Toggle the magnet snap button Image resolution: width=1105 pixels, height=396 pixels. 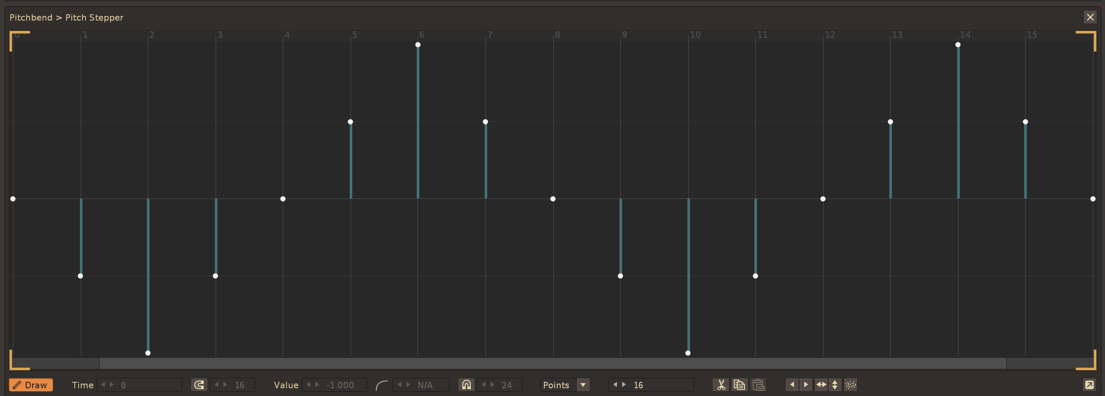pos(467,385)
